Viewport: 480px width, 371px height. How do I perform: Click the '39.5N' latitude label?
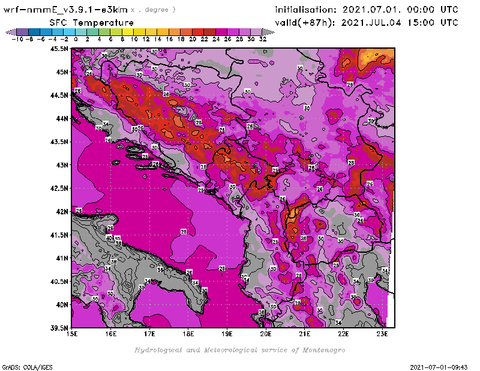[x=59, y=328]
